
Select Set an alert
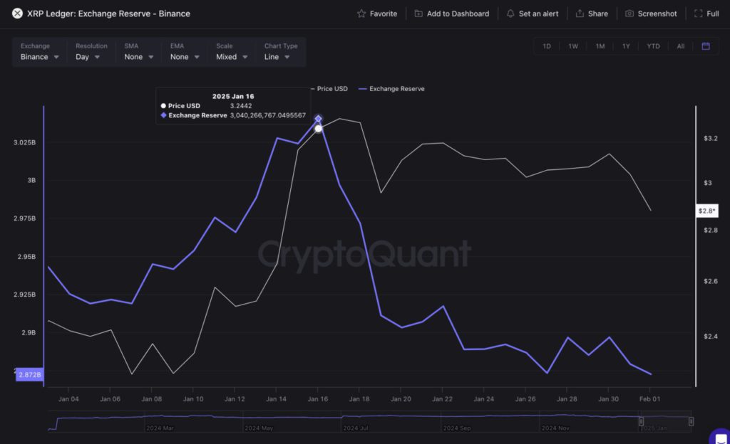pyautogui.click(x=532, y=14)
